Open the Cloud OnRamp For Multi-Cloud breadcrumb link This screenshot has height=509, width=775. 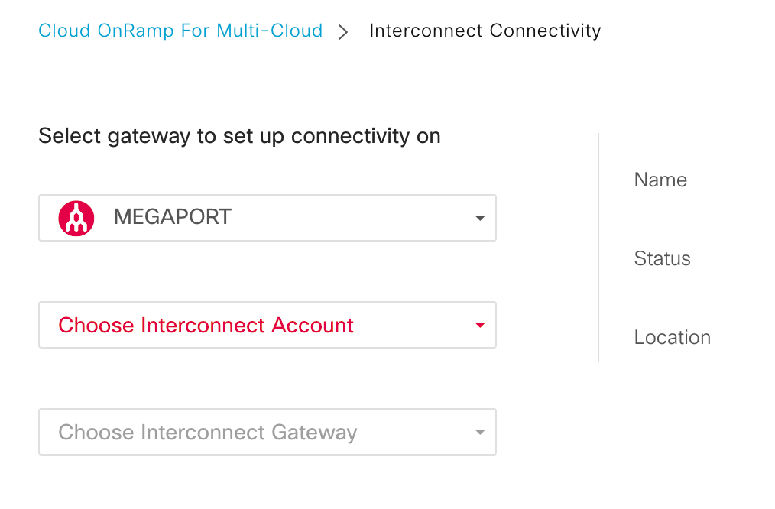[180, 31]
